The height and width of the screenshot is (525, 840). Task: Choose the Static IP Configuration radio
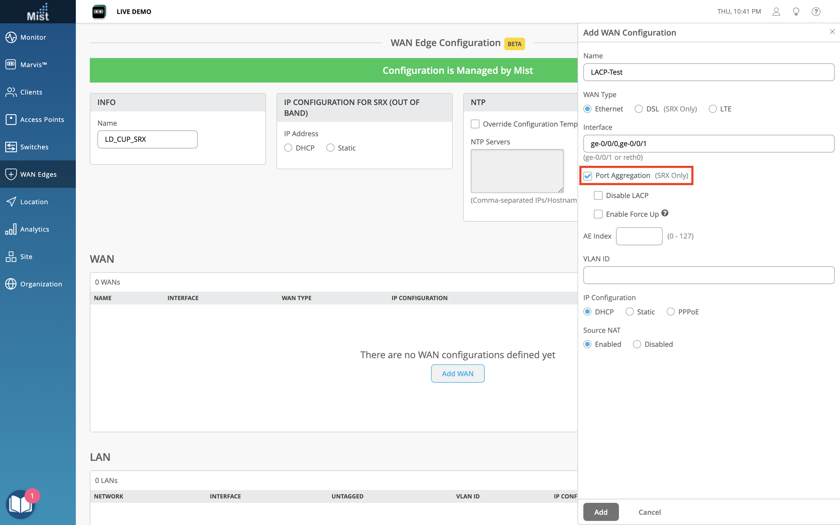[x=630, y=312]
